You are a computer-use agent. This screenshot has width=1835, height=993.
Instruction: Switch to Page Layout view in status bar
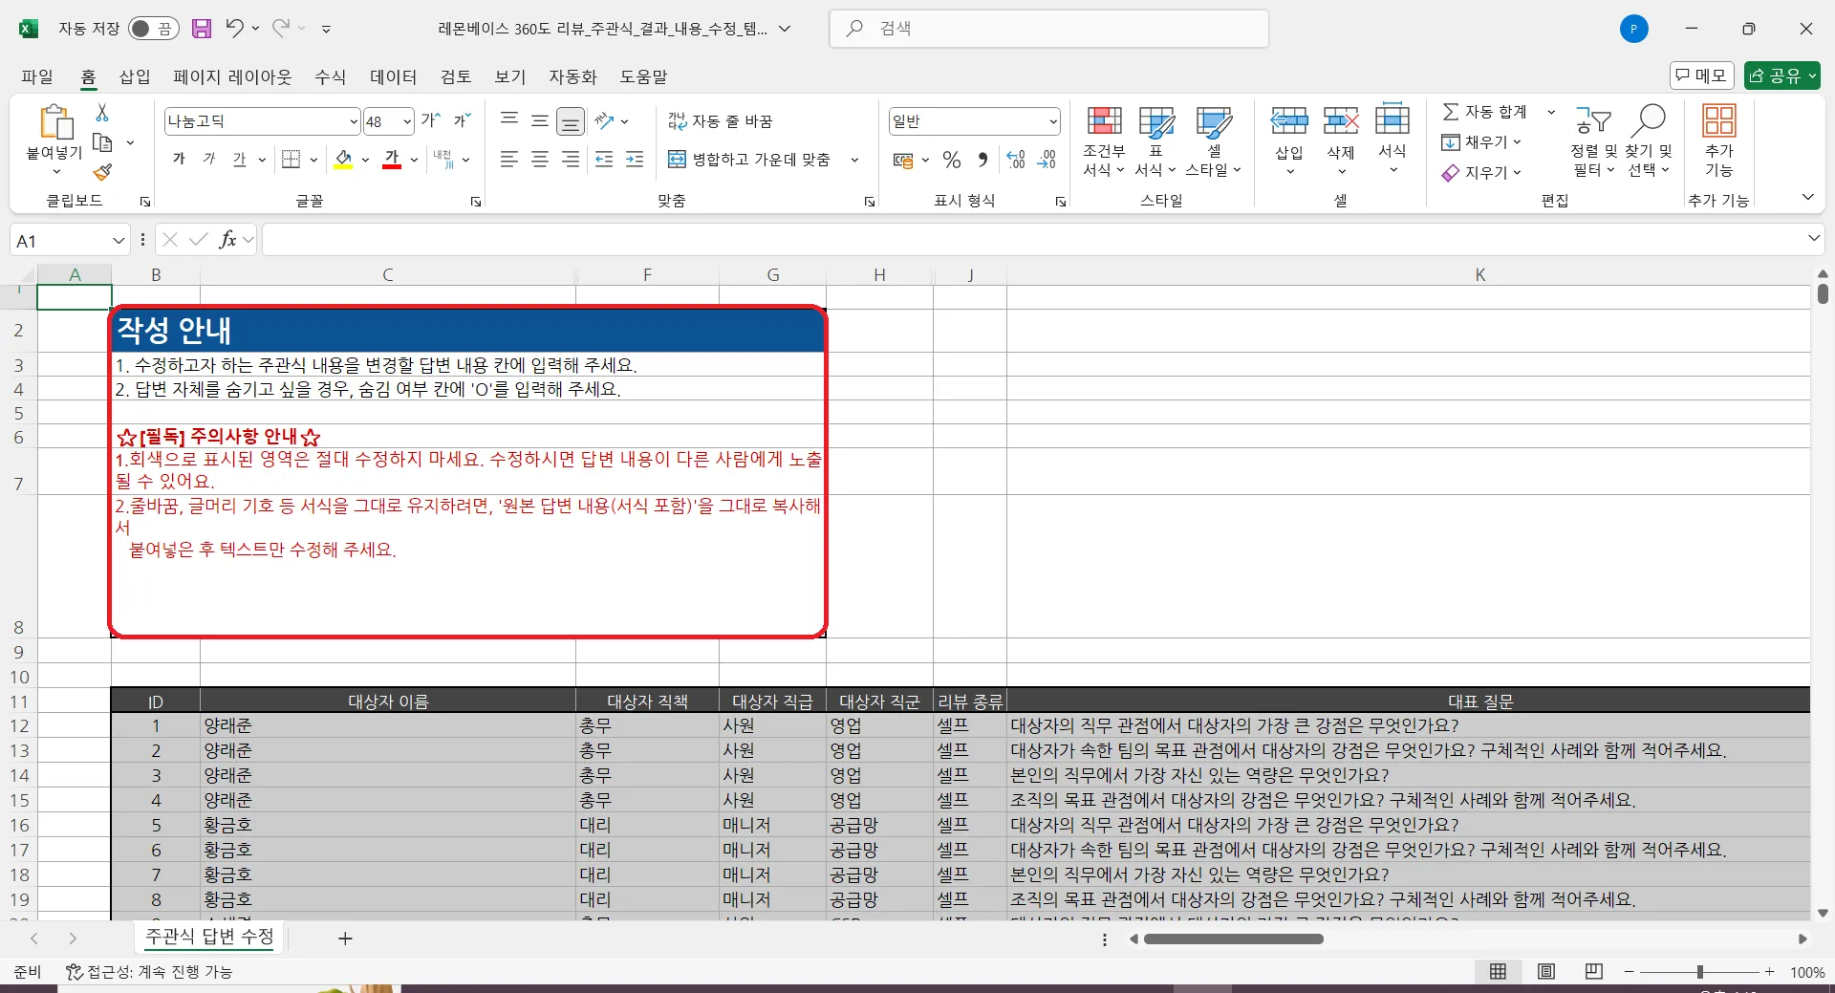(1545, 972)
